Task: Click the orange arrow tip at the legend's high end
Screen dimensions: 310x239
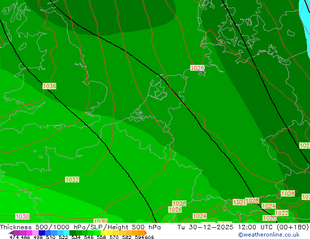Action: [x=146, y=233]
